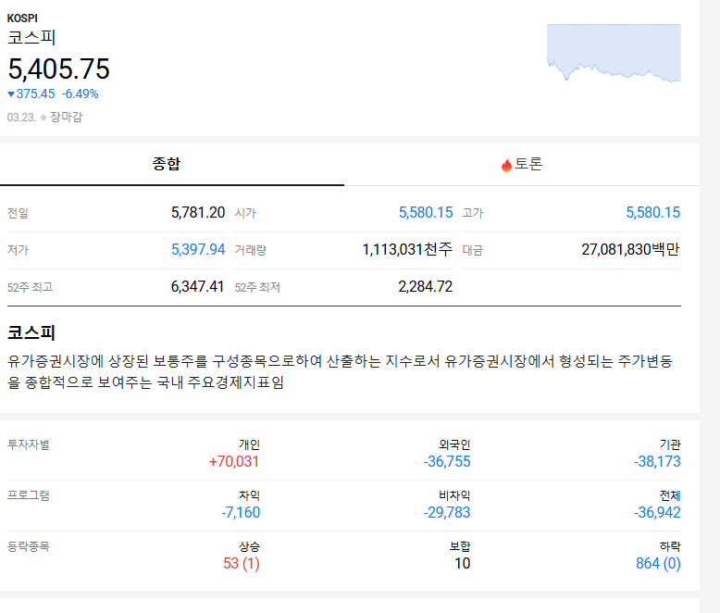The height and width of the screenshot is (613, 720).
Task: Click the 차익 program value -7,160
Action: pyautogui.click(x=241, y=512)
